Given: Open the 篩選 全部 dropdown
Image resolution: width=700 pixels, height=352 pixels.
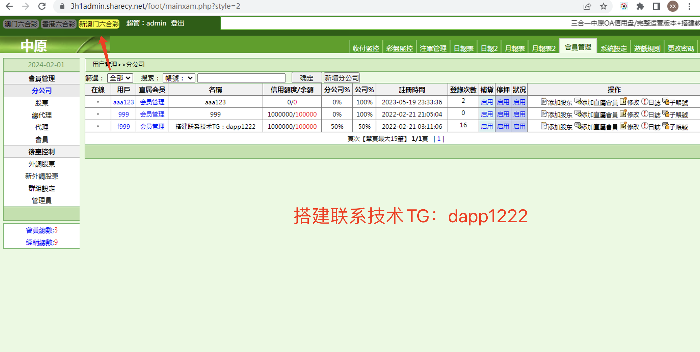Looking at the screenshot, I should [120, 78].
